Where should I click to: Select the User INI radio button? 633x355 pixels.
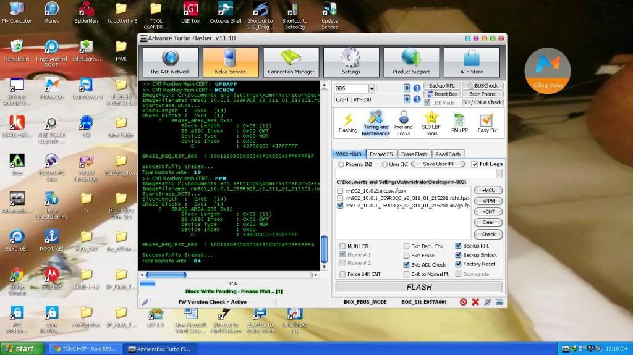(x=384, y=165)
